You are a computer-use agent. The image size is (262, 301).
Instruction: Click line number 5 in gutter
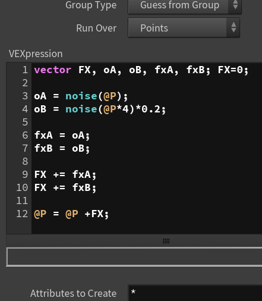[x=25, y=122]
